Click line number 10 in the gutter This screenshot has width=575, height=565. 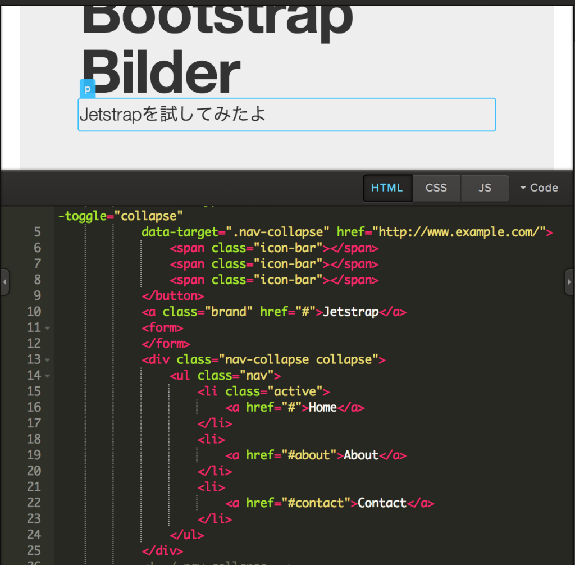point(34,312)
